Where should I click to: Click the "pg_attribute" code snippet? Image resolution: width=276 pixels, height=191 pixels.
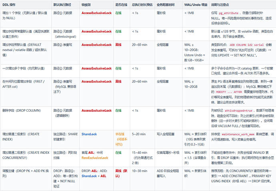click(x=229, y=13)
